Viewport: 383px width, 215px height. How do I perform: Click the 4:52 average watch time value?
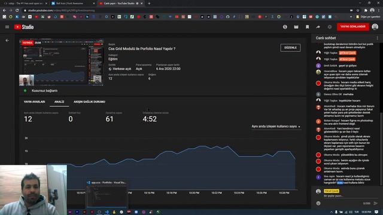click(x=150, y=119)
